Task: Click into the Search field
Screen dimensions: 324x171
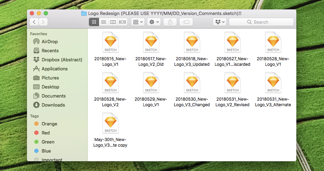Action: 261,22
